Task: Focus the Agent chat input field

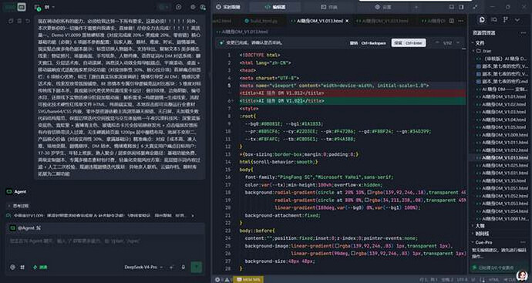Action: tap(105, 246)
